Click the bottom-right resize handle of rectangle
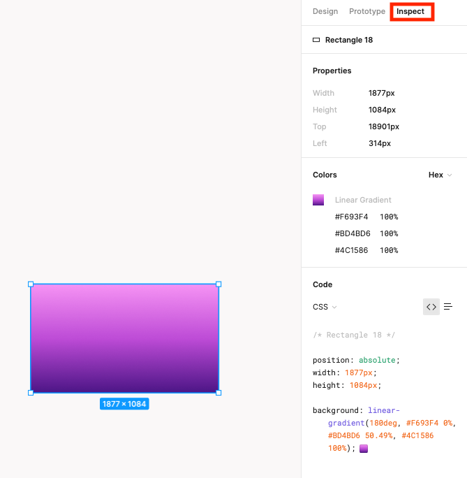467x478 pixels. click(218, 393)
